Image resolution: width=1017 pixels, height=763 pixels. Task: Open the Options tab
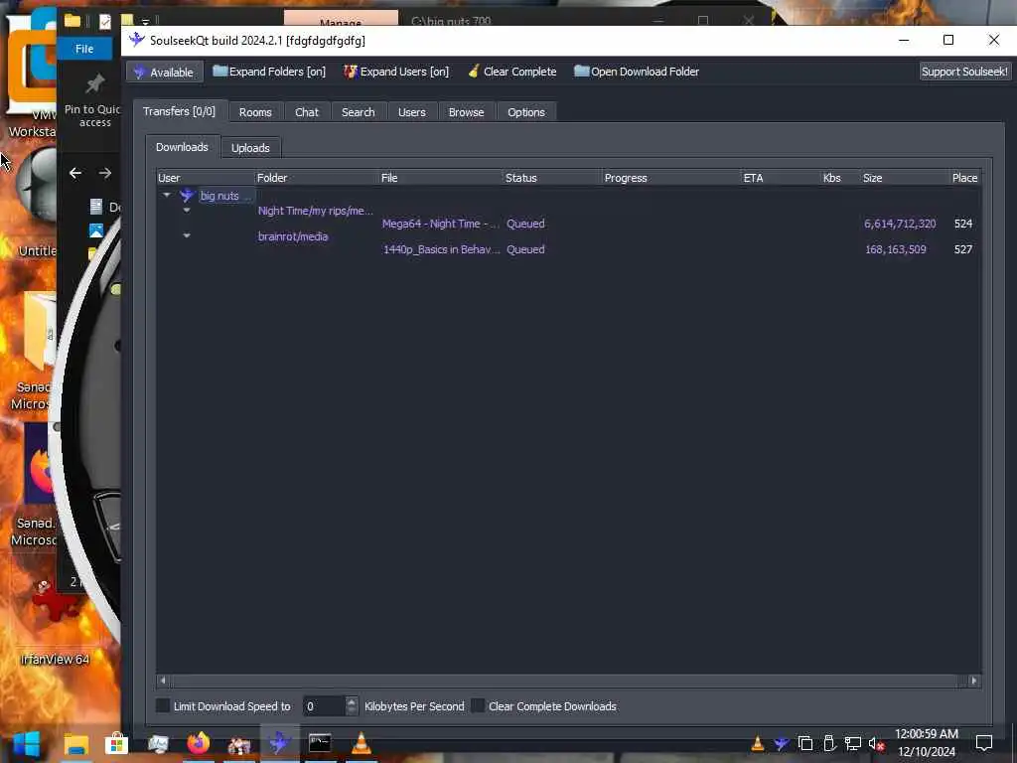[526, 112]
